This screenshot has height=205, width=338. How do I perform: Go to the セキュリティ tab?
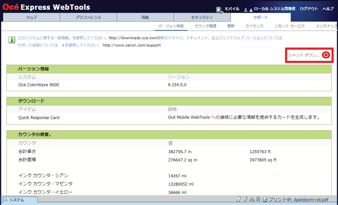tap(202, 17)
